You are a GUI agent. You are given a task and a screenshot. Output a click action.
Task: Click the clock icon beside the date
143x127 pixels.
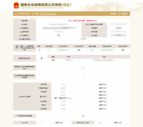(16, 14)
